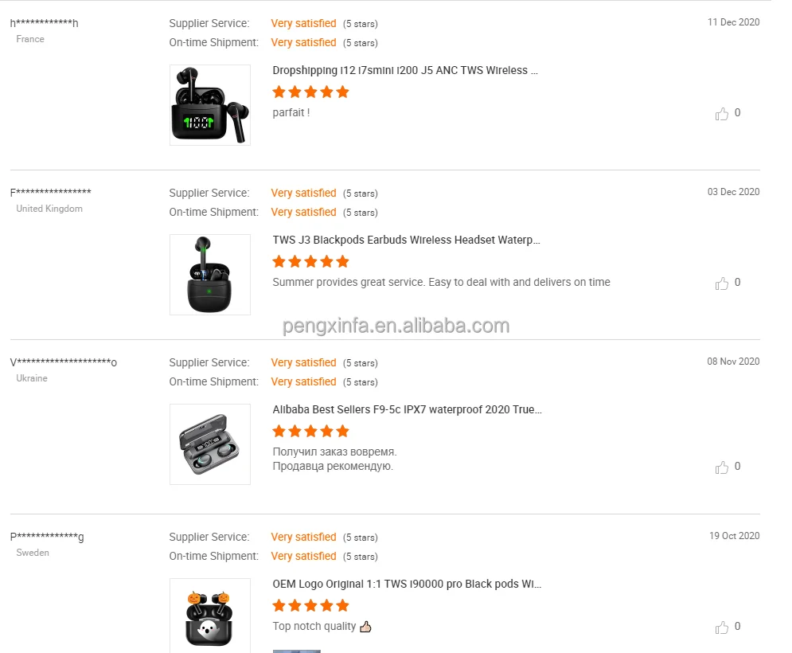Open the black J5 ANC earbuds thumbnail
The width and height of the screenshot is (792, 653).
coord(210,105)
